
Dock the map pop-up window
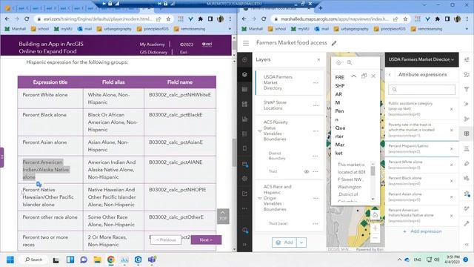tap(364, 76)
